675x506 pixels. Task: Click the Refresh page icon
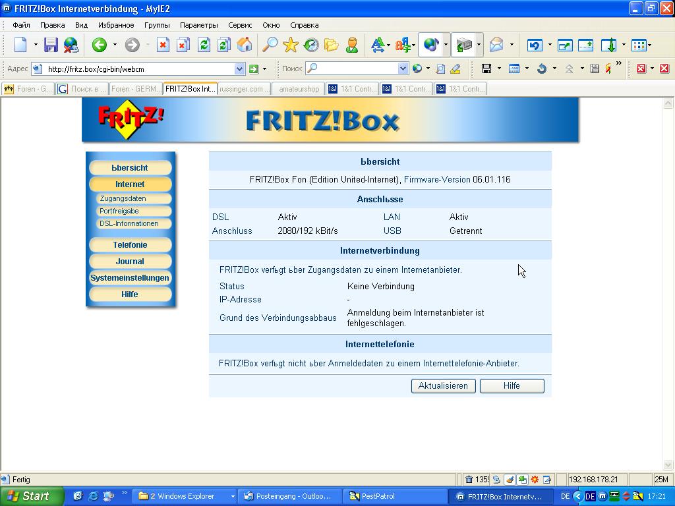click(204, 44)
